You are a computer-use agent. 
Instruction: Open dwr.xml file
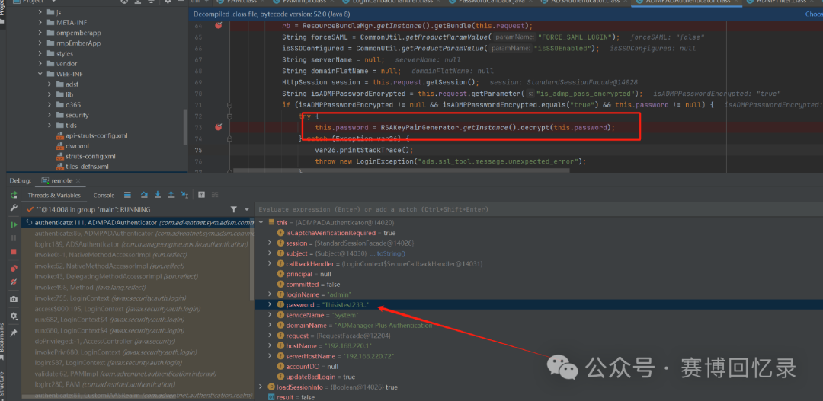point(77,146)
